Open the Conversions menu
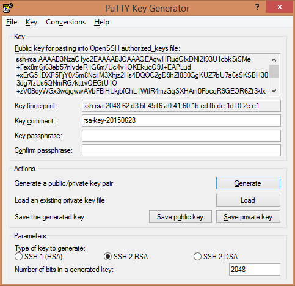Screen dimensions: 295x286 click(65, 22)
